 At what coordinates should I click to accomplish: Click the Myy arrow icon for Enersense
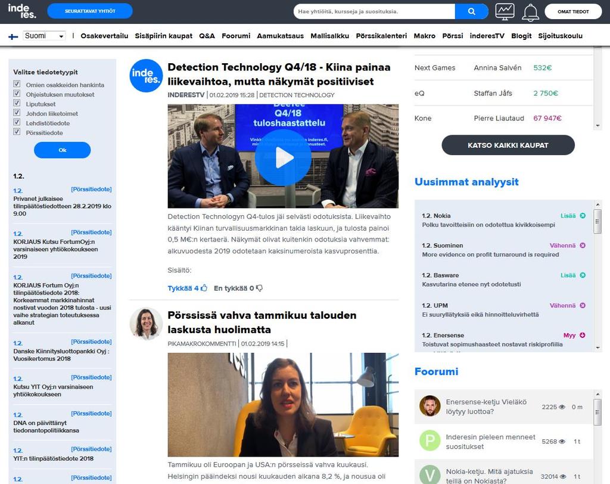583,335
